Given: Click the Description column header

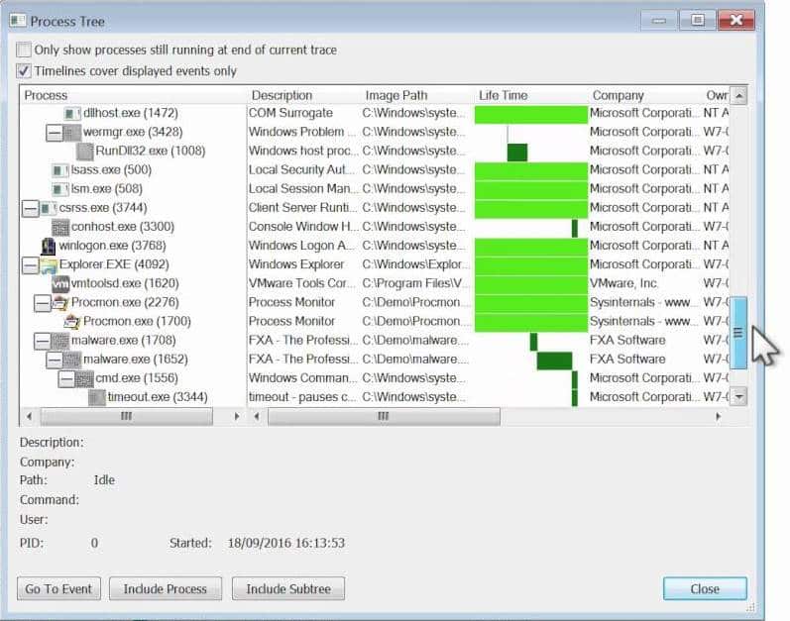Looking at the screenshot, I should point(282,95).
